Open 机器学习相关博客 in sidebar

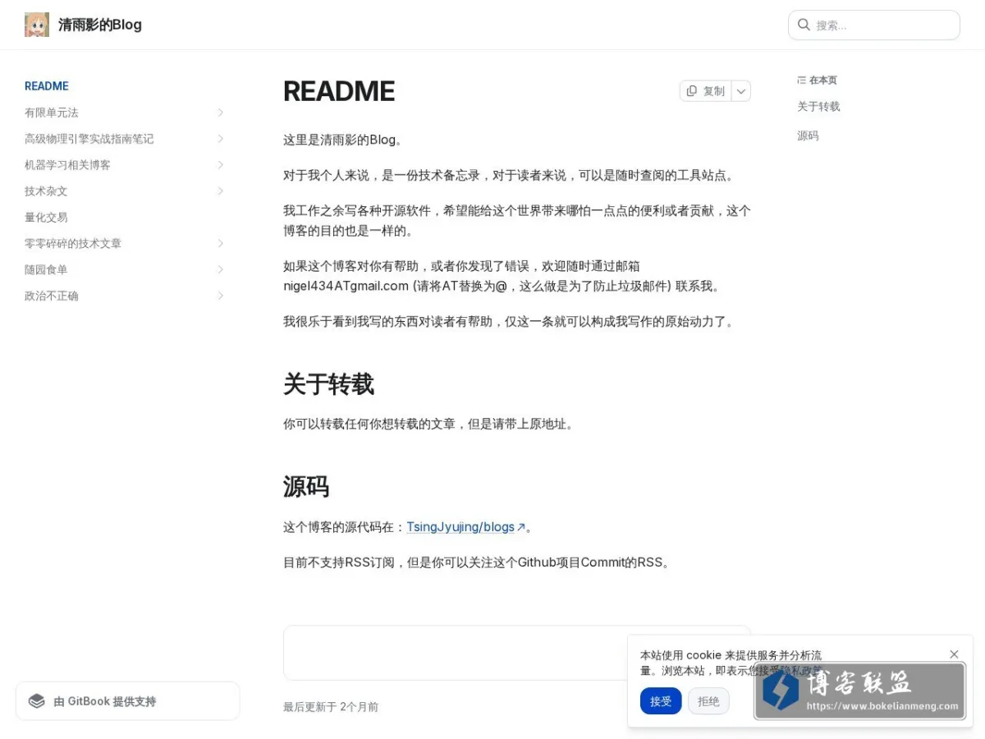click(x=67, y=165)
